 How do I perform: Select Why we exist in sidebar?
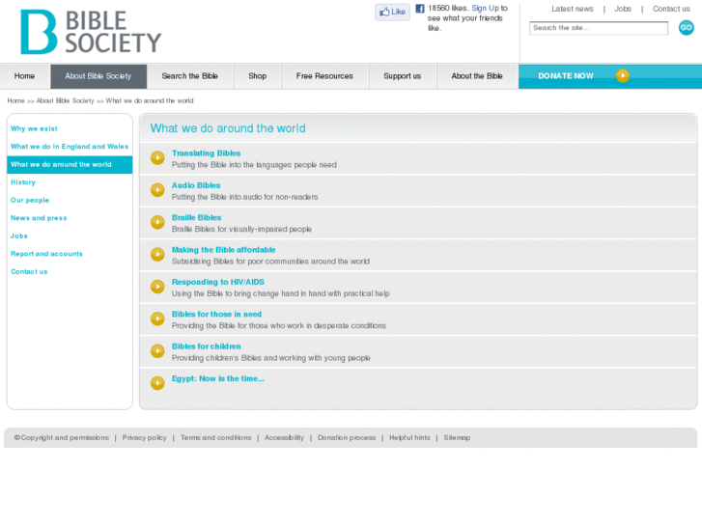coord(34,129)
